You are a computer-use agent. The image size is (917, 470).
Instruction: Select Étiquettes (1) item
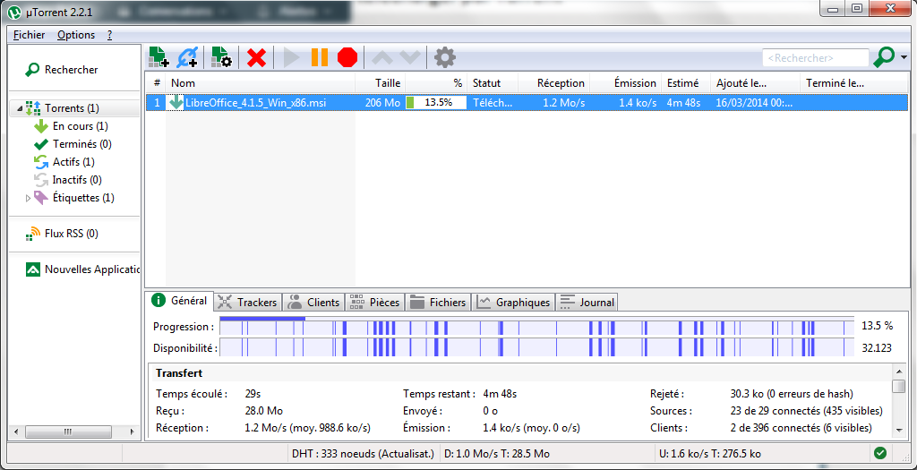pos(83,198)
